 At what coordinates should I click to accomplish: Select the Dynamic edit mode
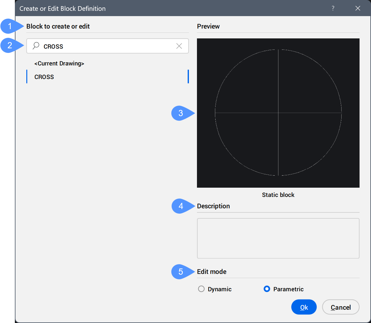pyautogui.click(x=201, y=289)
